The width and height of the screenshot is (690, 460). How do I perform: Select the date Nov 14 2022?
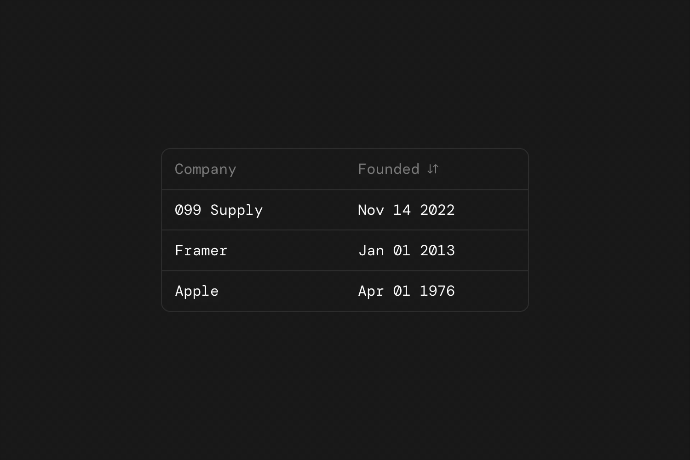[x=406, y=210]
